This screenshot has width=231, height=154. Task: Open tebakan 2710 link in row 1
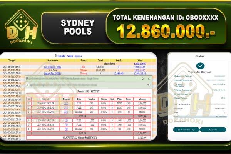click(x=66, y=104)
